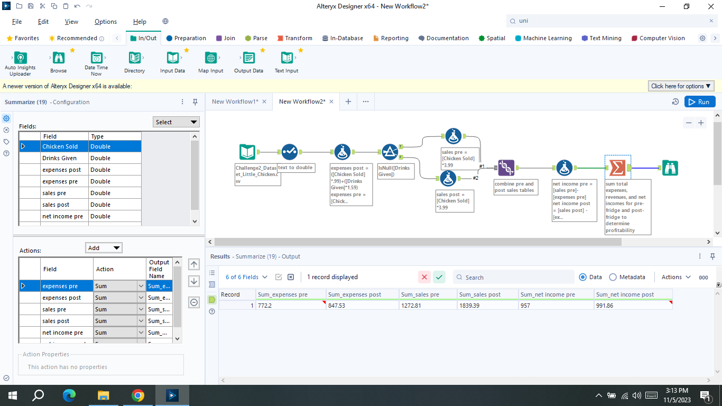
Task: Move the selected action down with the arrow
Action: click(194, 281)
